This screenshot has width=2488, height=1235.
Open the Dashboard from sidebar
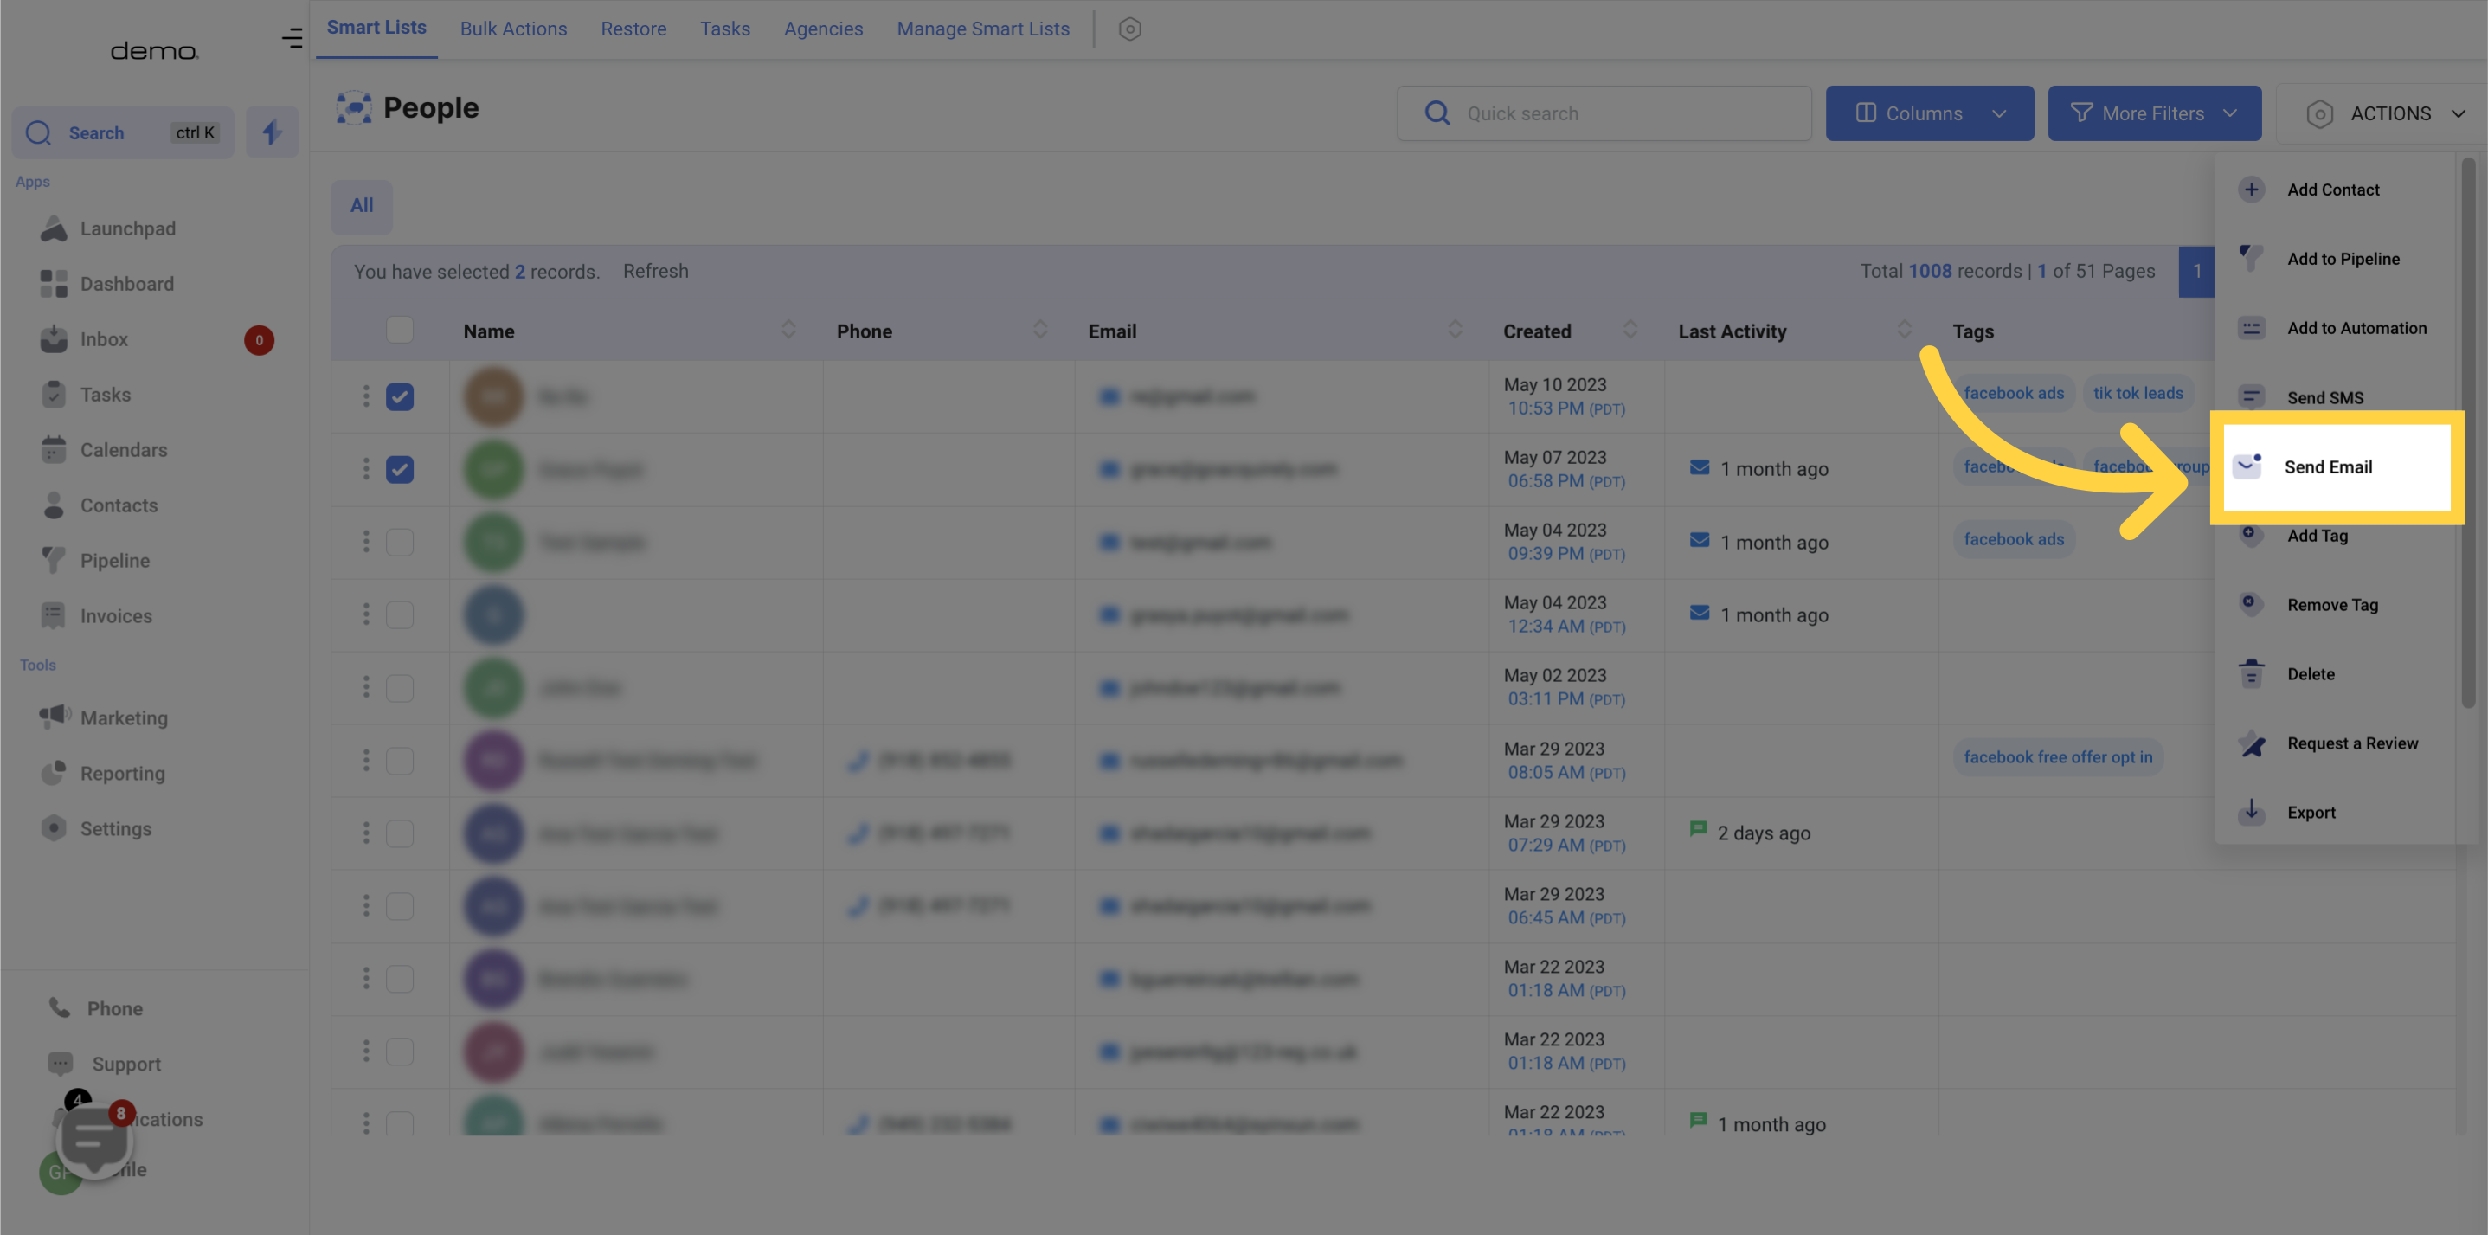point(107,284)
